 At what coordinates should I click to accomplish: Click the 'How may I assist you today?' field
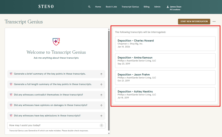coord(53,125)
